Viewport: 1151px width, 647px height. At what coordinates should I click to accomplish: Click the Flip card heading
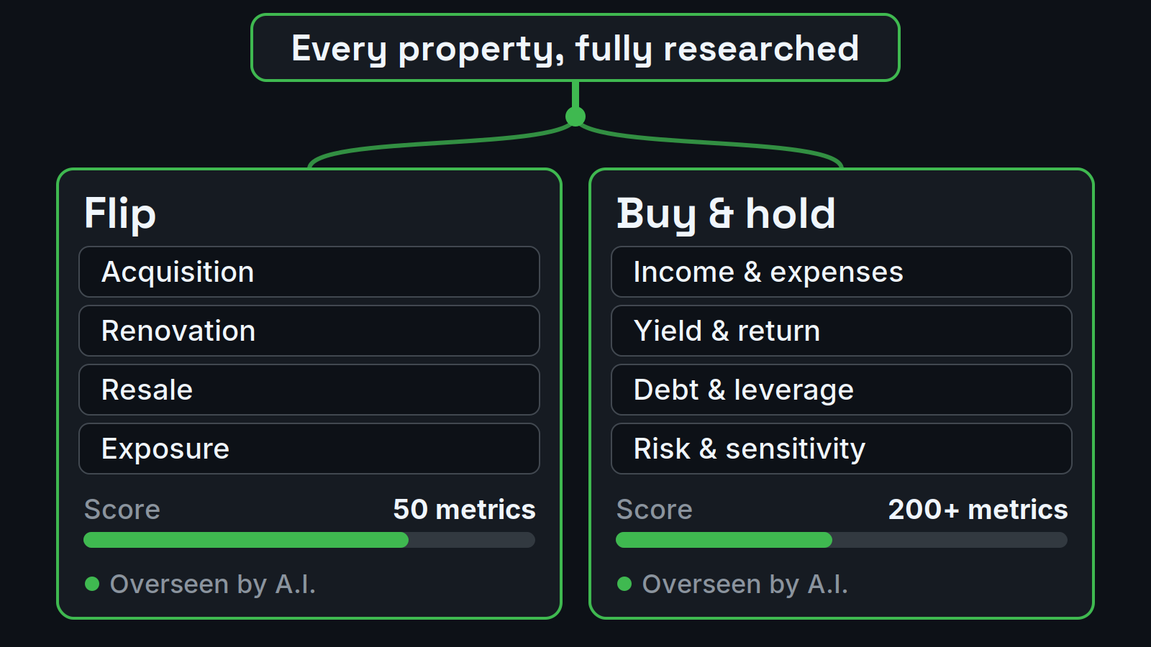click(x=120, y=214)
